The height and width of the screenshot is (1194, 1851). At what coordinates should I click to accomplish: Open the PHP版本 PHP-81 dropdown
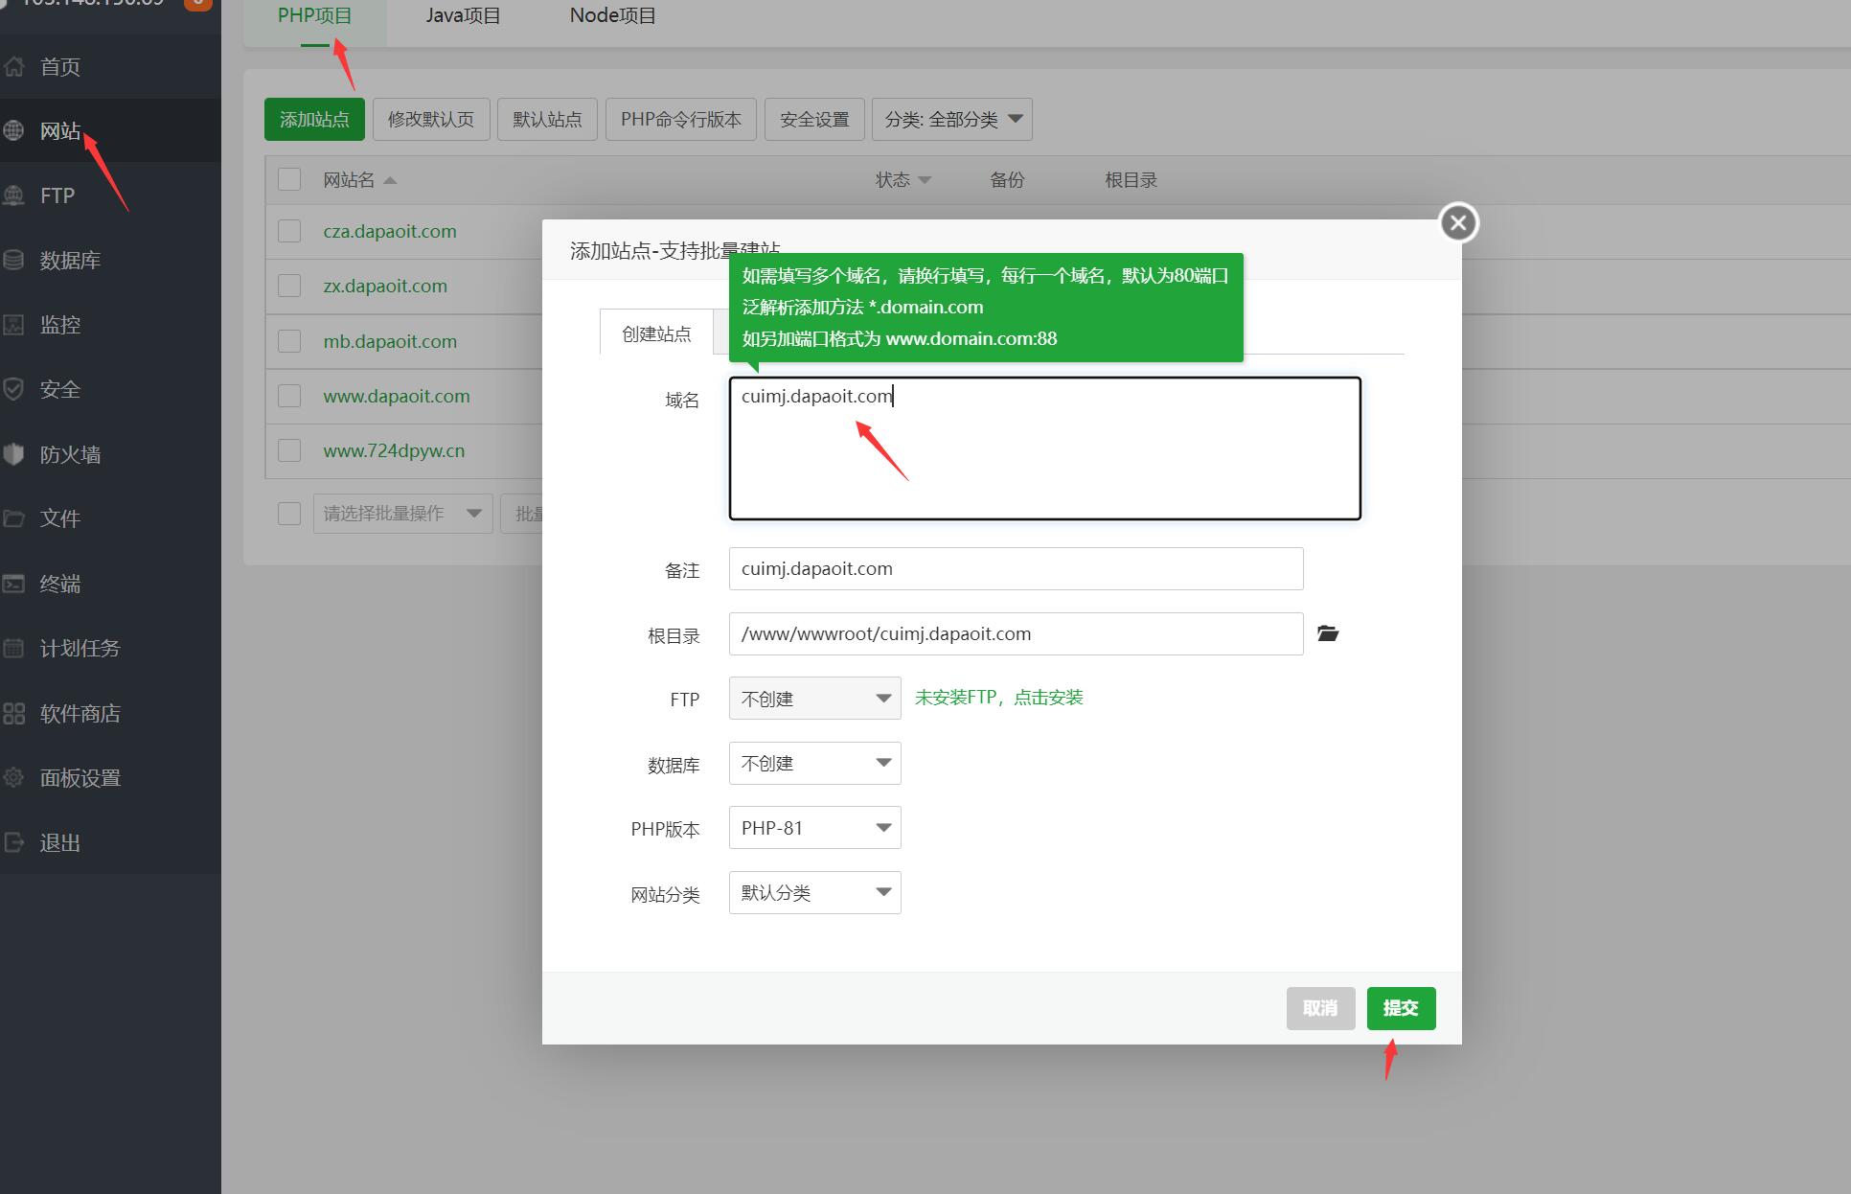(x=815, y=828)
